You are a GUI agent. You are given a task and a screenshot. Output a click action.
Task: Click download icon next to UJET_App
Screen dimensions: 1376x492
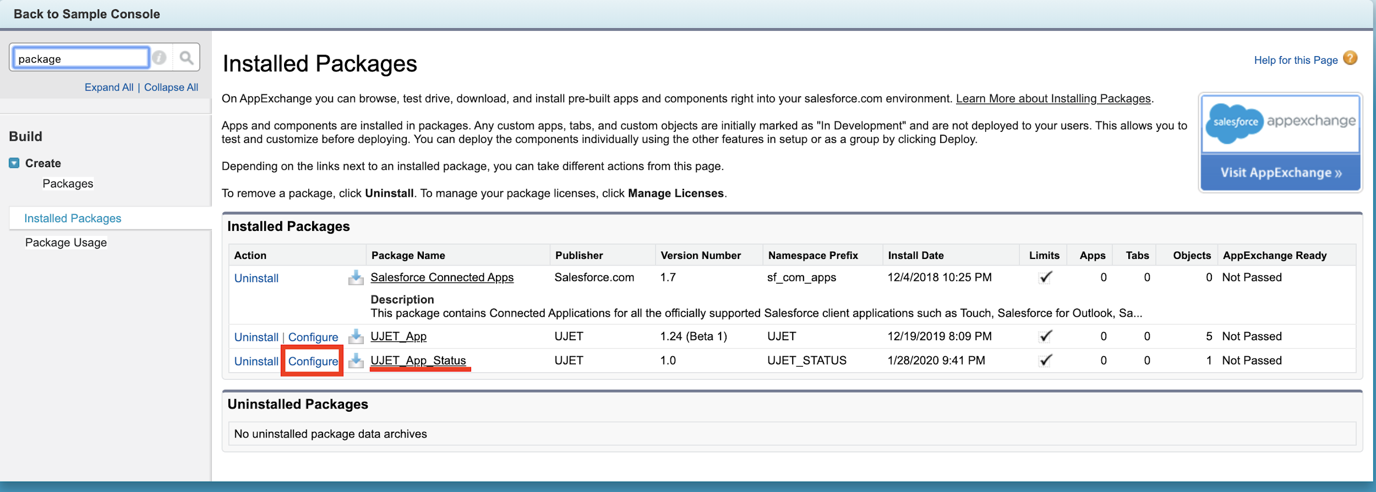[356, 336]
